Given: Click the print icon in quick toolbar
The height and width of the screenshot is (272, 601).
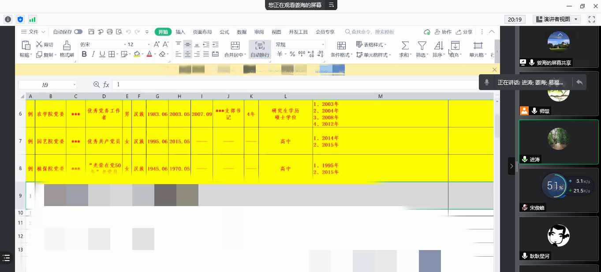Looking at the screenshot, I should (110, 32).
